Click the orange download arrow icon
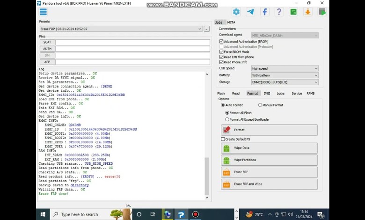 coord(307,12)
